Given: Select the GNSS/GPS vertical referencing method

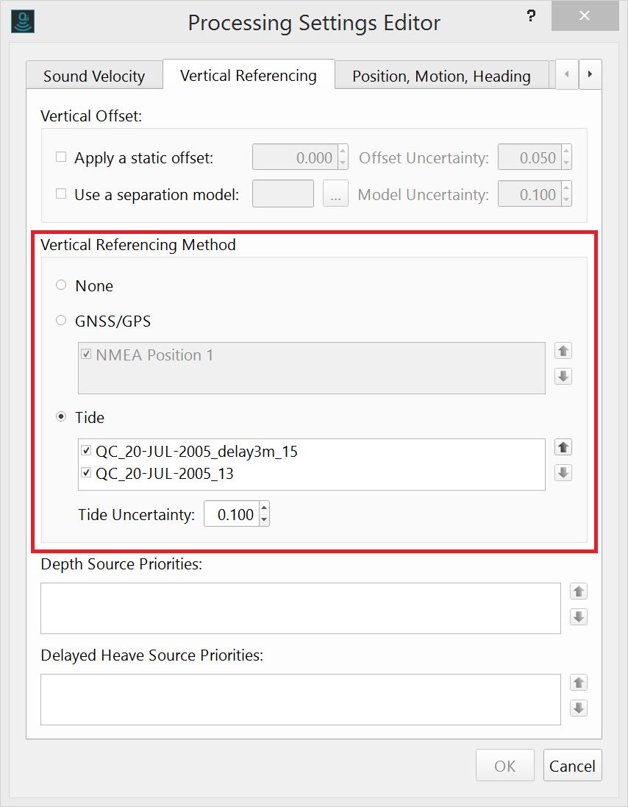Looking at the screenshot, I should 61,321.
